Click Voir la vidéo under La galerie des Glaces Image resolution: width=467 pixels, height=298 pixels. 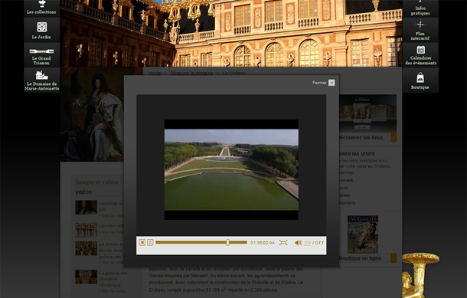click(x=113, y=291)
